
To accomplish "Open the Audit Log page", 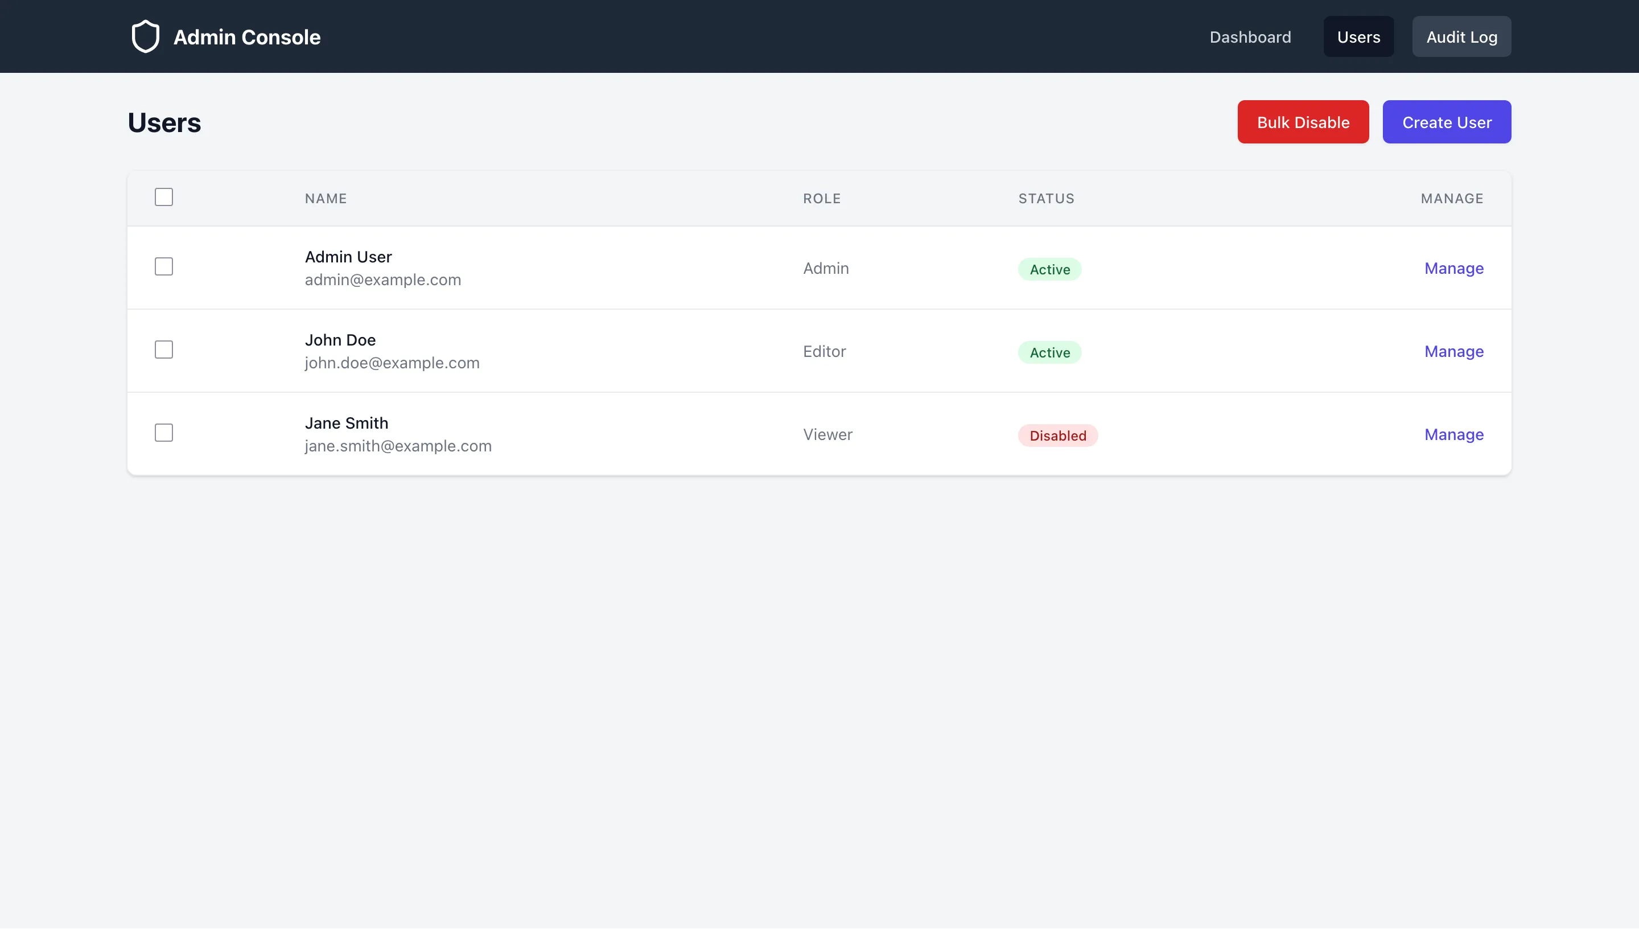I will (x=1461, y=37).
